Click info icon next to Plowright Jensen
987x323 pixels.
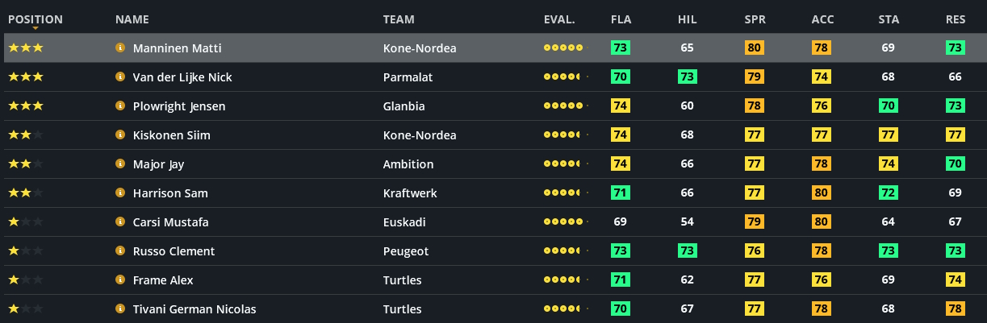[120, 106]
